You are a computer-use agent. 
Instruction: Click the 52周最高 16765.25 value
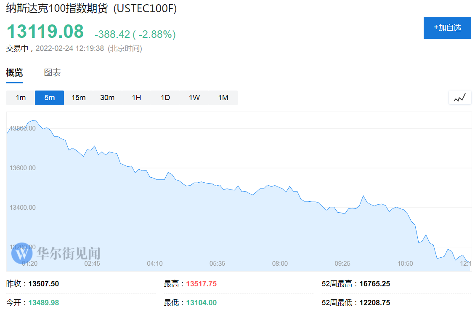pos(374,284)
